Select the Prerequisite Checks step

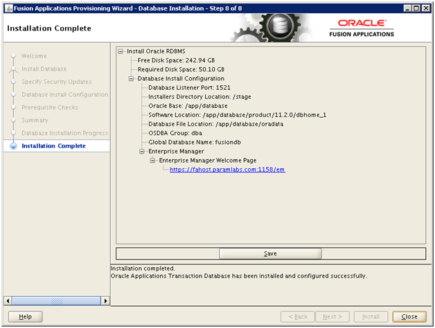[50, 107]
